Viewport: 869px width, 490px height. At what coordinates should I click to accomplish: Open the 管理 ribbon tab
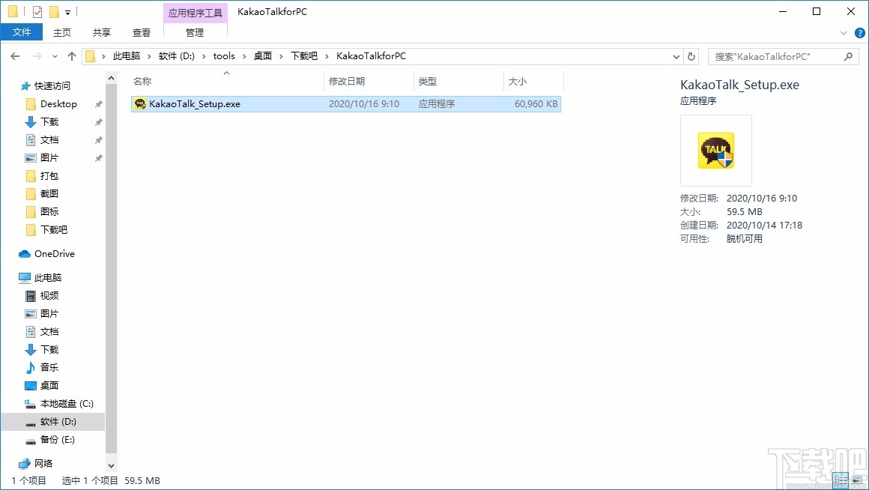pos(195,33)
